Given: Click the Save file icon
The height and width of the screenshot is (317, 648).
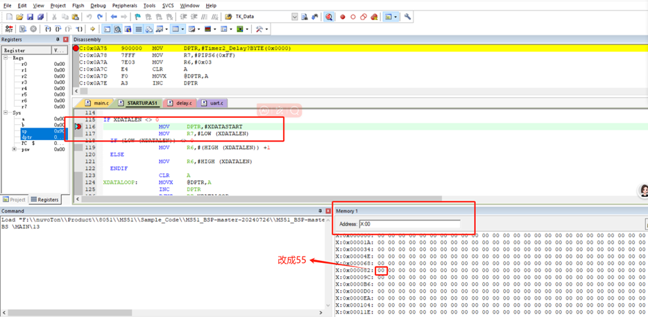Looking at the screenshot, I should tap(31, 16).
